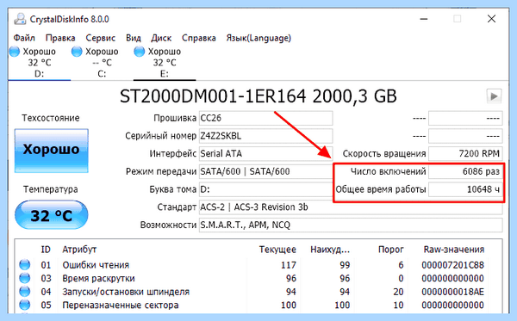This screenshot has width=517, height=321.
Task: Click the transfer mode field SATA/600
Action: tap(265, 171)
